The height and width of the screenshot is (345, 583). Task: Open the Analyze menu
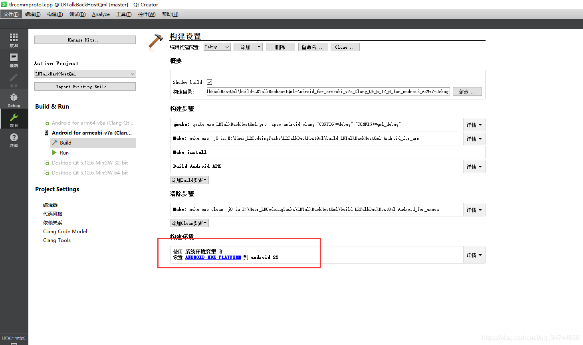(x=100, y=14)
